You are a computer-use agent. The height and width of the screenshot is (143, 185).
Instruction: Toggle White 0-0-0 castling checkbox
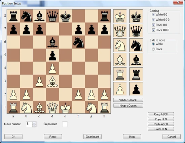tap(153, 20)
